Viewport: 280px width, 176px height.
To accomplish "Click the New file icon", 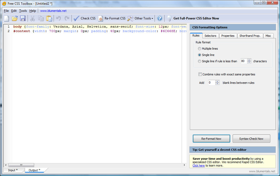I will (x=7, y=18).
